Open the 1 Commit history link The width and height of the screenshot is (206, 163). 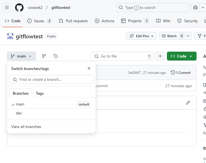point(181,73)
